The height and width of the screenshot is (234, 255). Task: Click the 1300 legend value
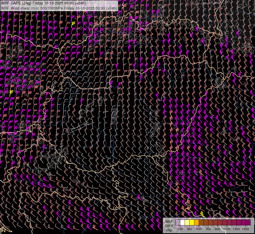tap(236, 229)
